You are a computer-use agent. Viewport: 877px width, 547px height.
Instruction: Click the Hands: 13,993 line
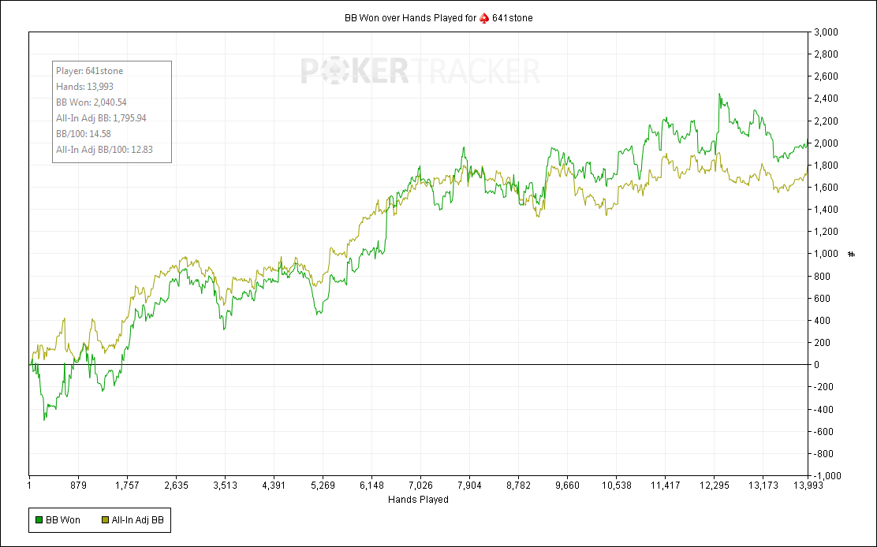coord(84,87)
